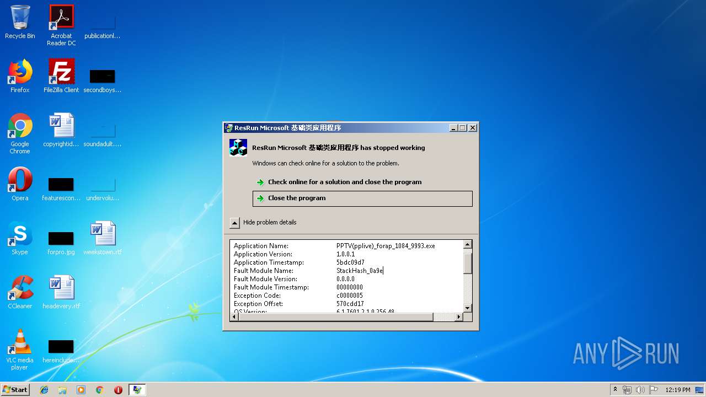706x397 pixels.
Task: Open Action Center flag icon
Action: [654, 390]
